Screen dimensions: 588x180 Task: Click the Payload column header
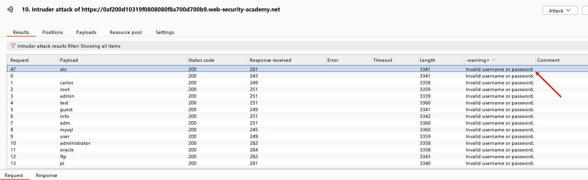(69, 60)
